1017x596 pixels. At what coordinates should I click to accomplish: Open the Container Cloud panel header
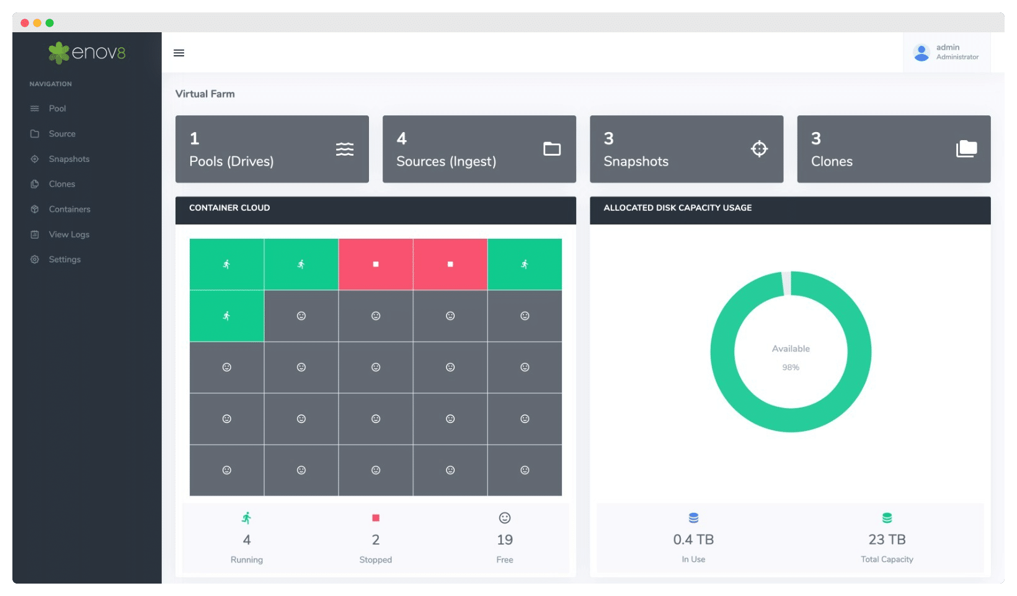pos(229,208)
